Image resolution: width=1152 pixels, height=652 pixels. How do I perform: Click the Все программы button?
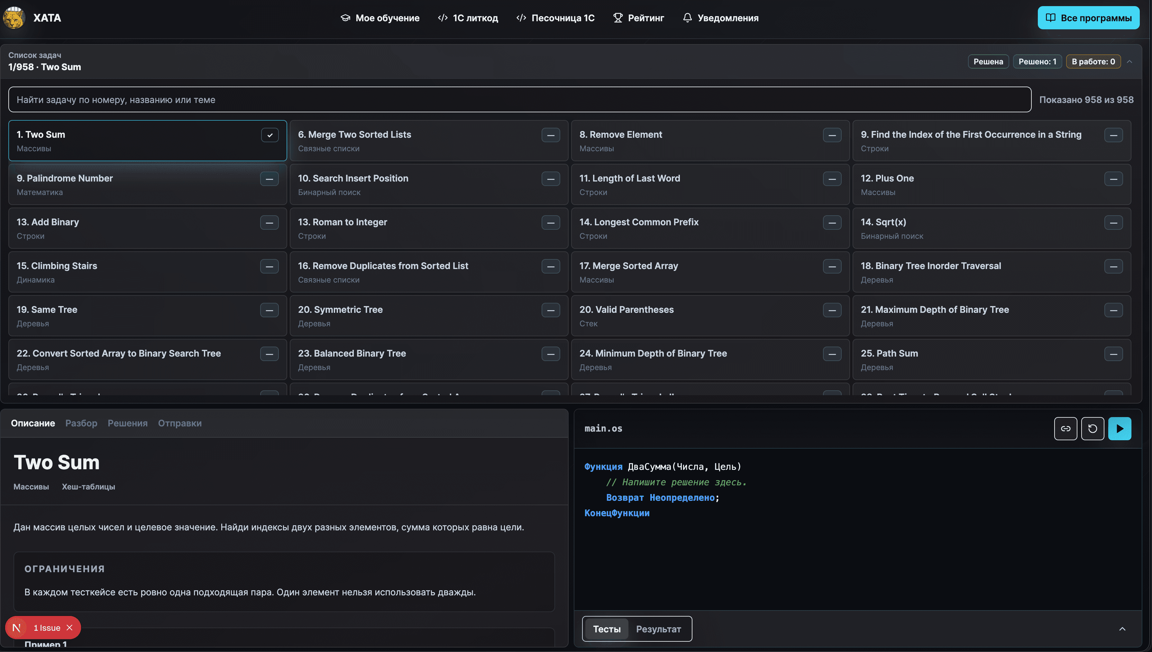[1088, 18]
